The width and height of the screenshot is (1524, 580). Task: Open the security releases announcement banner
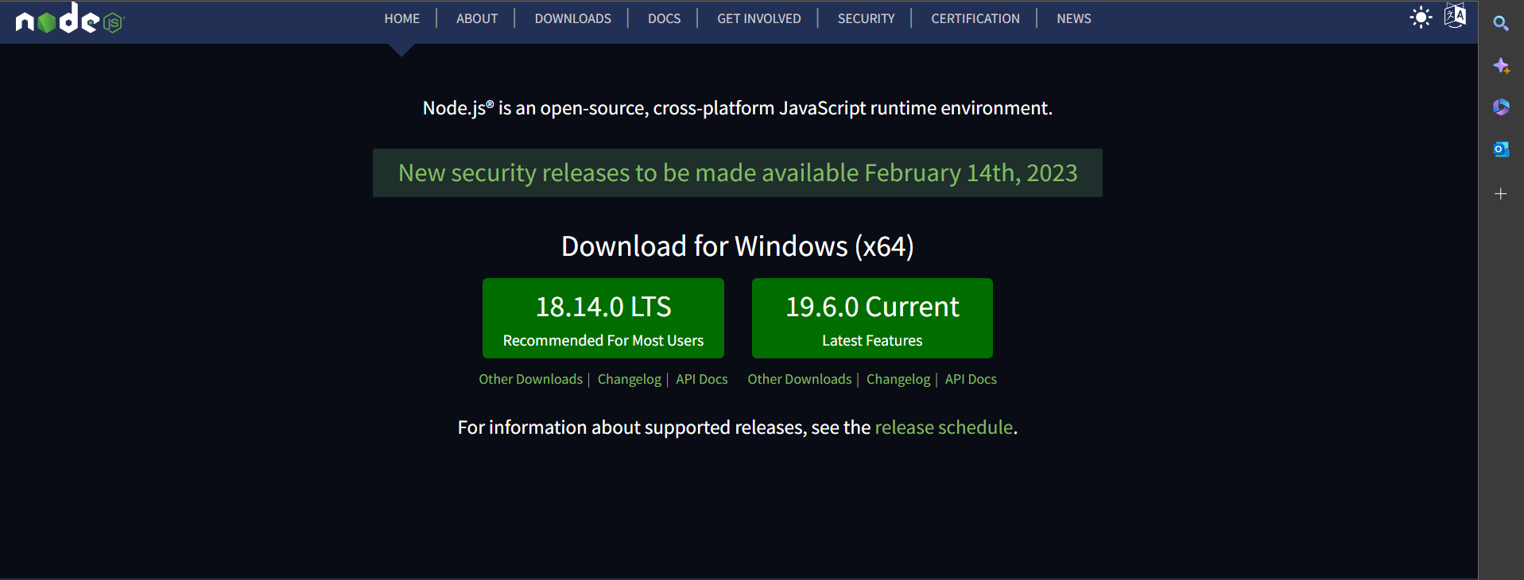(738, 172)
